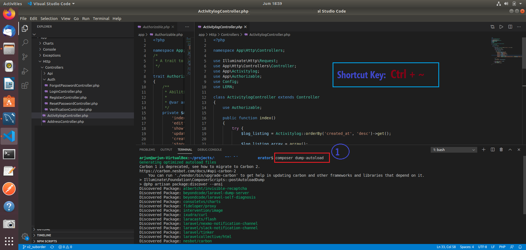Screen dimensions: 526x250
Task: Open MySQL Workbench from the dock
Action: 9,119
